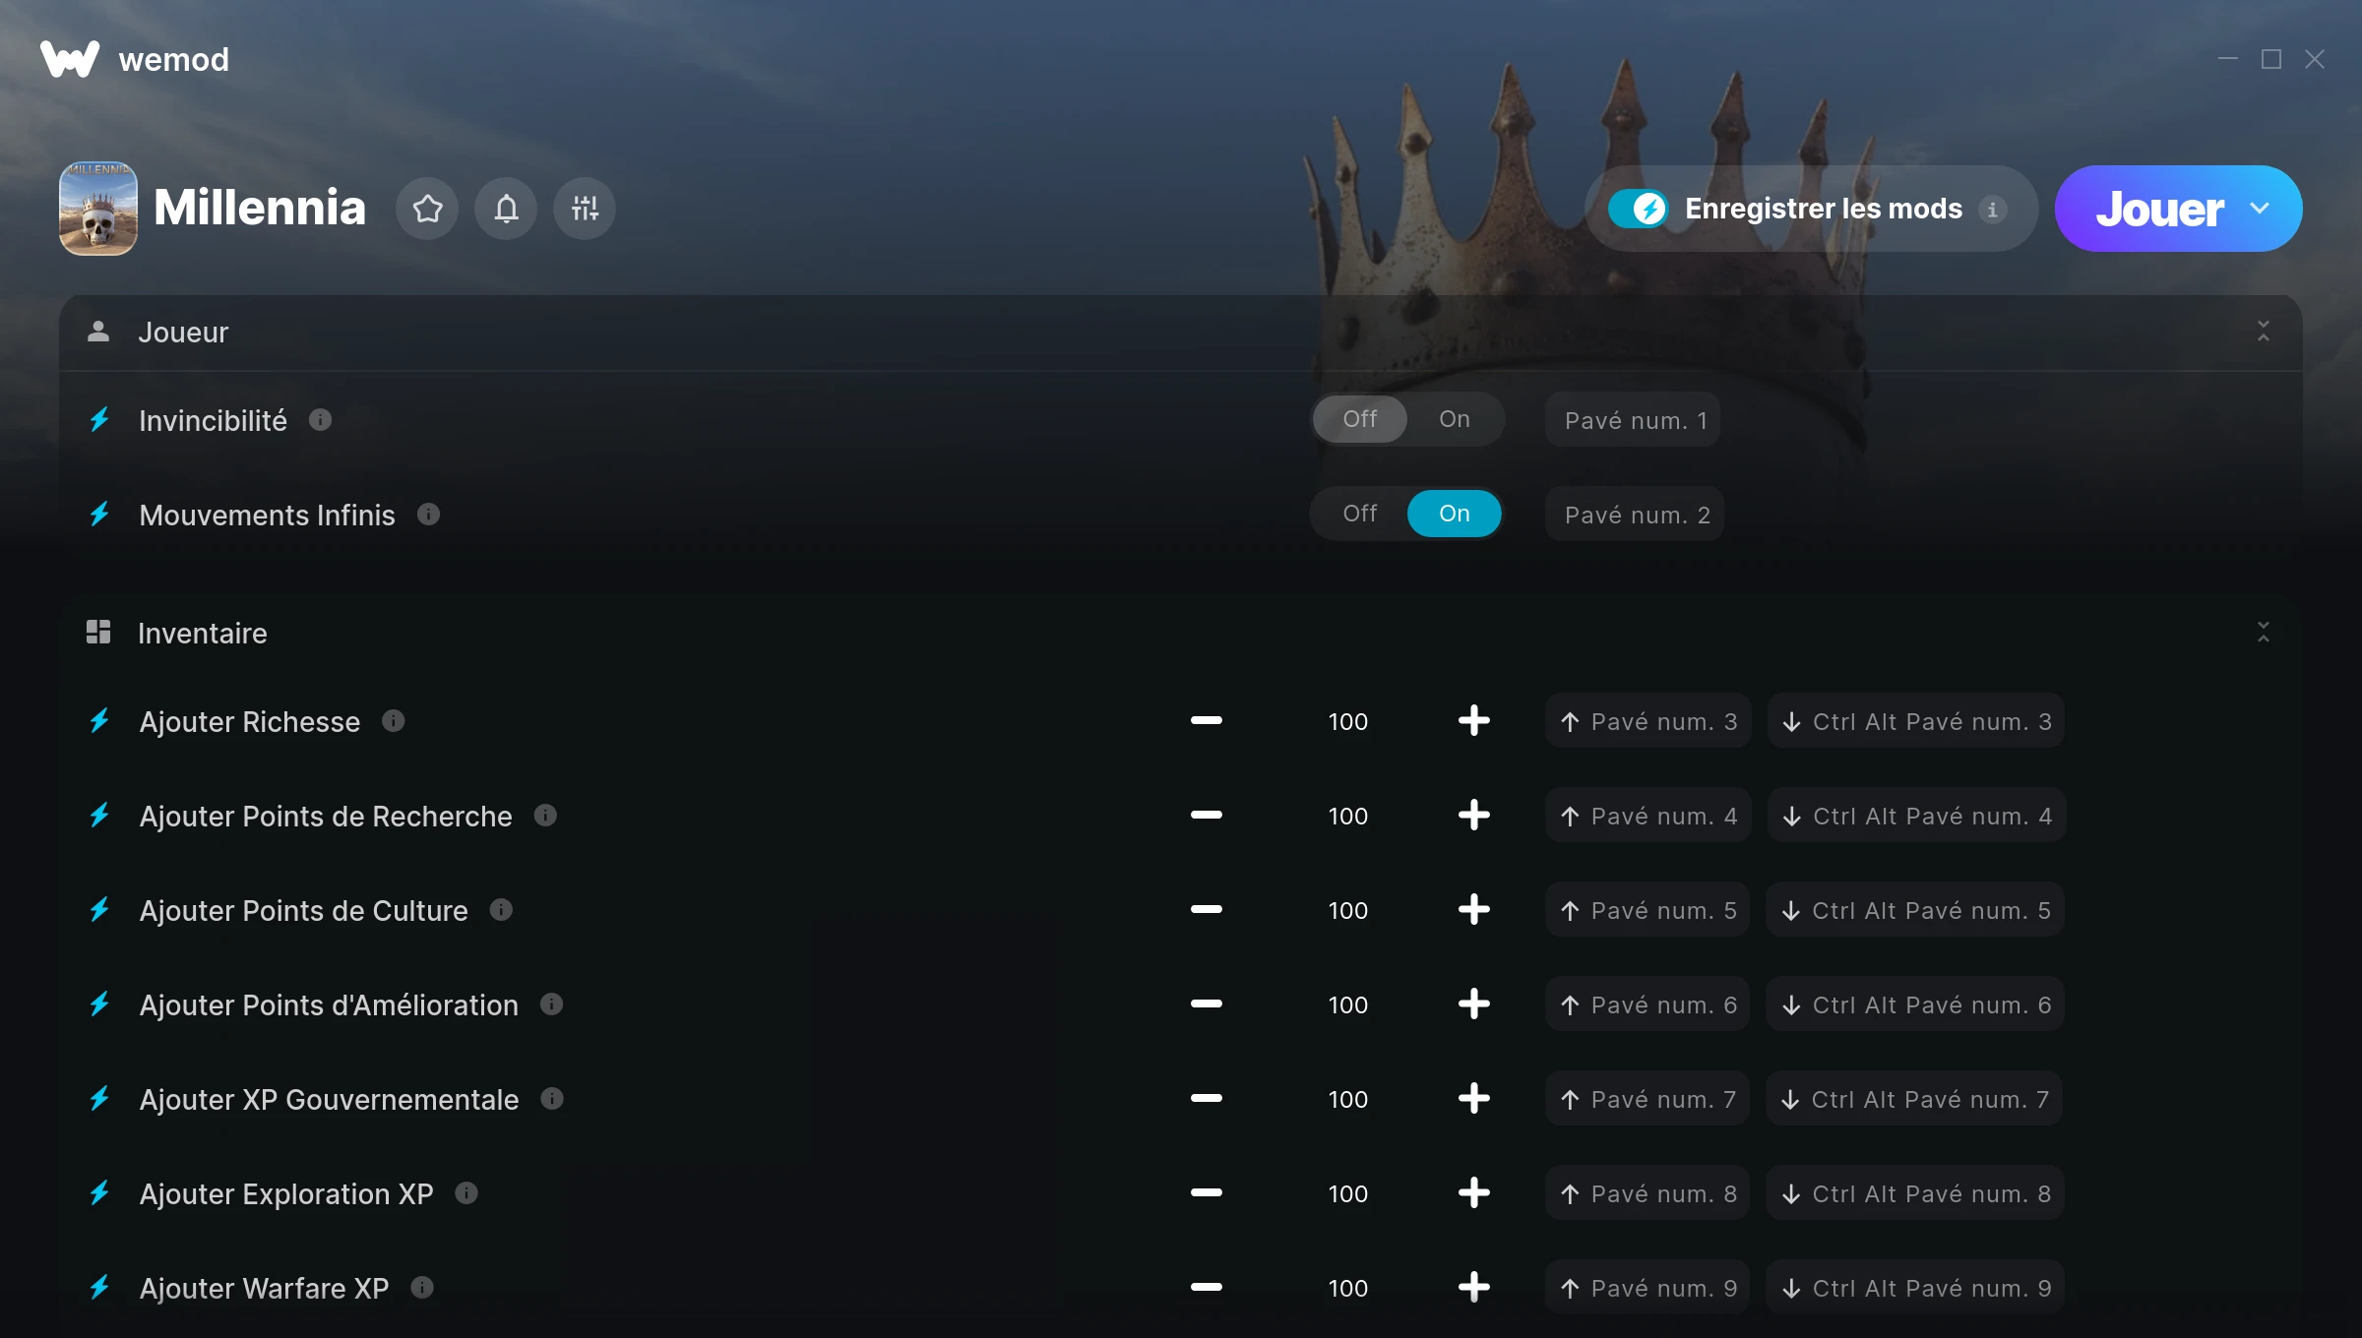This screenshot has width=2362, height=1338.
Task: Show info icon next to Mouvements Infinis
Action: click(x=428, y=515)
